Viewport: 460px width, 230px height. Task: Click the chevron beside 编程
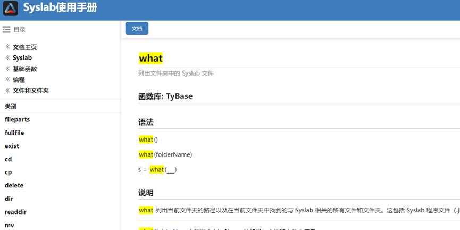(x=7, y=79)
